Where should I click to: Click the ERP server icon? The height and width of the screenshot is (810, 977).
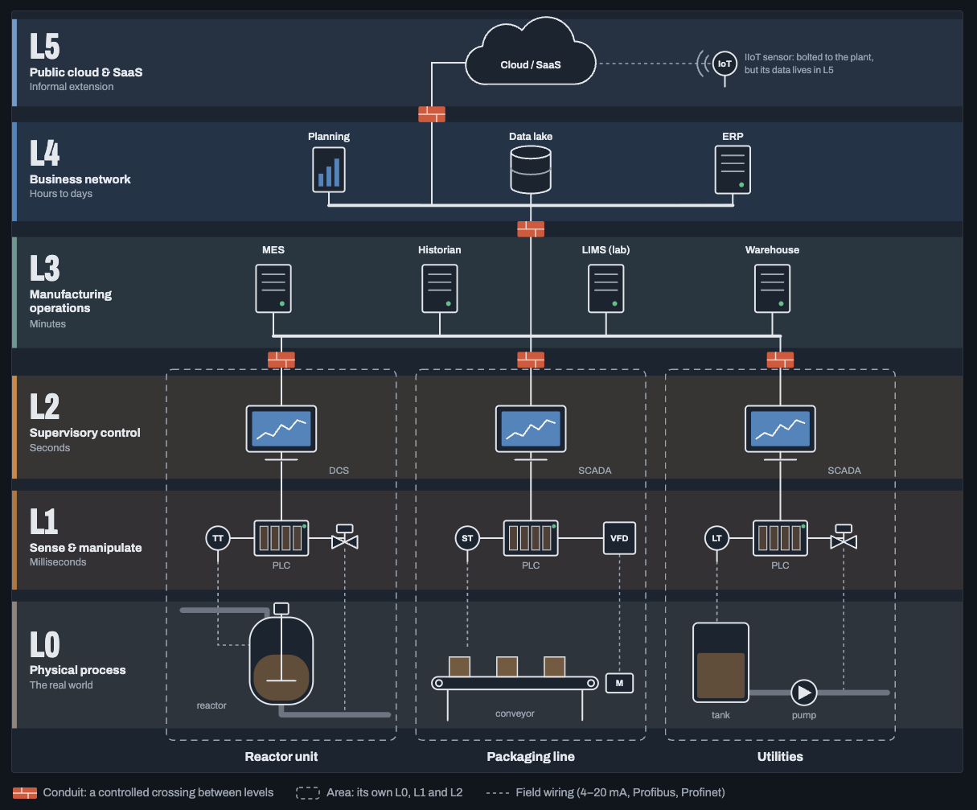pos(733,170)
